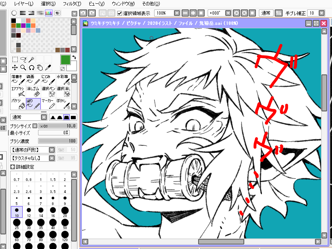The height and width of the screenshot is (249, 332).
Task: Select the zoom magnifier tool
Action: click(x=23, y=67)
